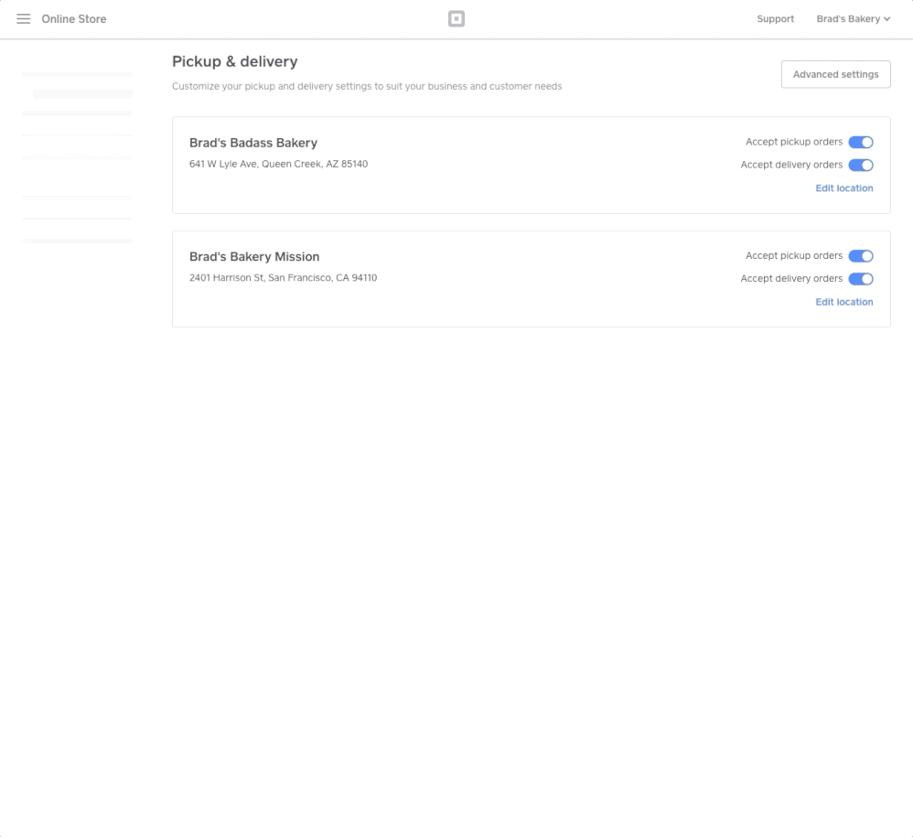Open the Support page
Viewport: 913px width, 837px height.
coord(775,19)
